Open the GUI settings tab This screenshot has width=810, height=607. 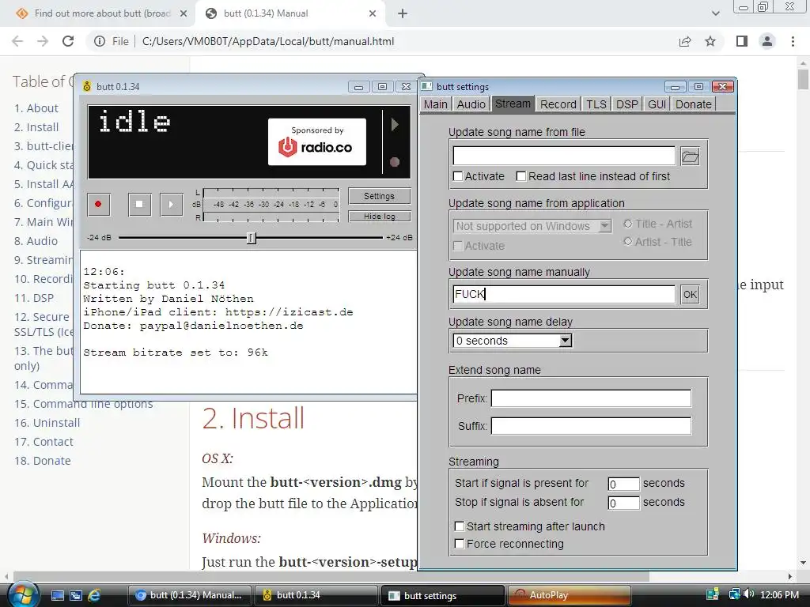click(x=657, y=104)
